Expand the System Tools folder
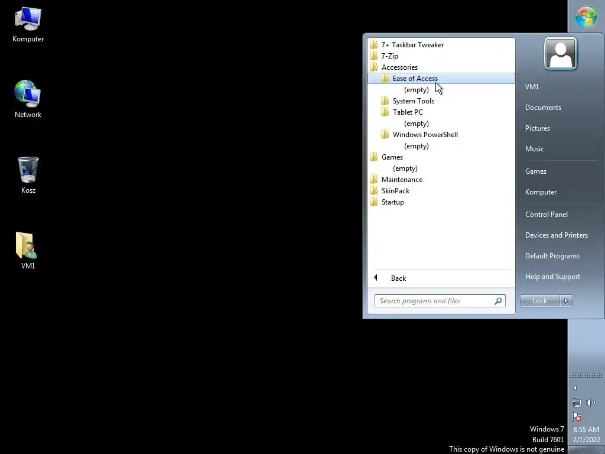This screenshot has width=605, height=454. 441,100
